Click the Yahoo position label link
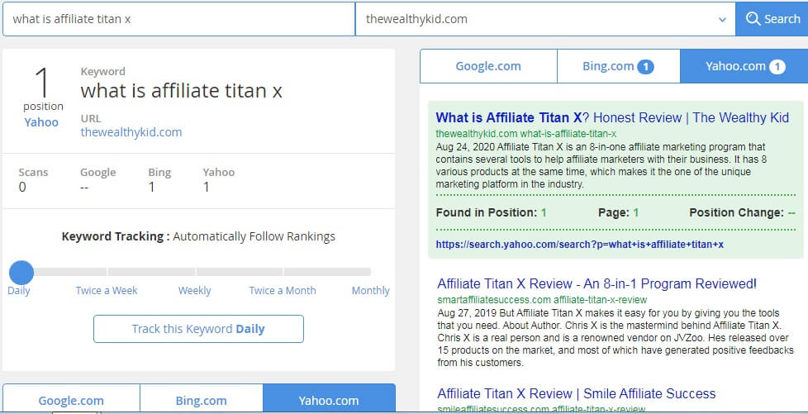 [x=41, y=122]
